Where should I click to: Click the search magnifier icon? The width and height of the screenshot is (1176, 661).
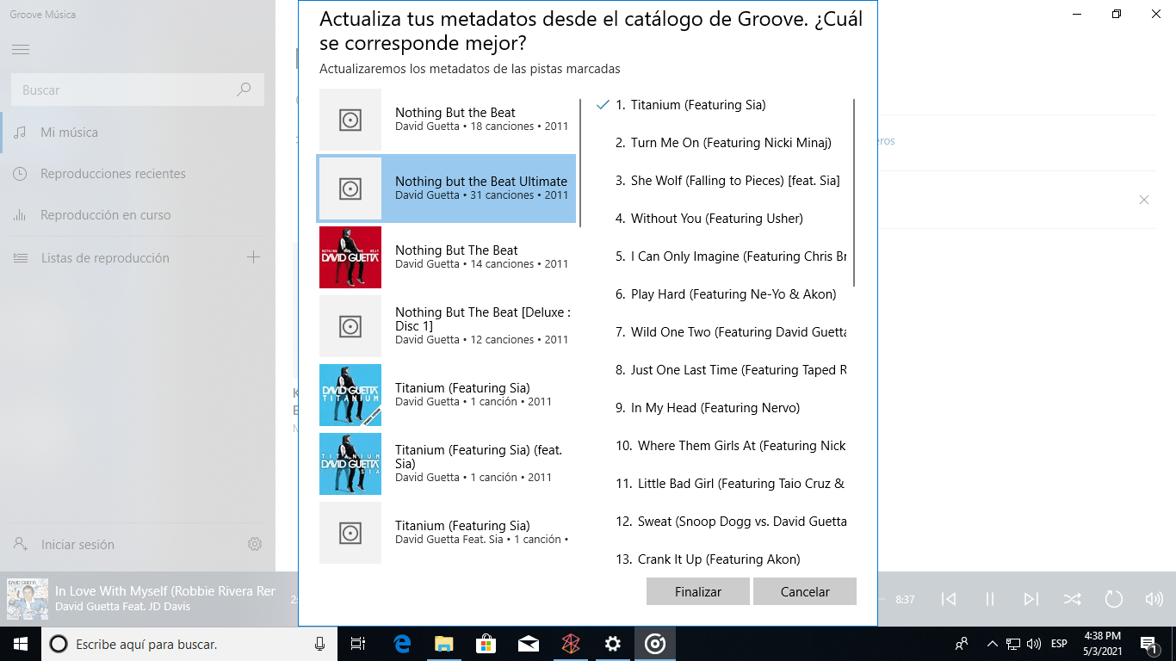(244, 90)
